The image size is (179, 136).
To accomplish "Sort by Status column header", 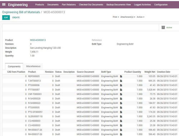I will (x=58, y=72).
